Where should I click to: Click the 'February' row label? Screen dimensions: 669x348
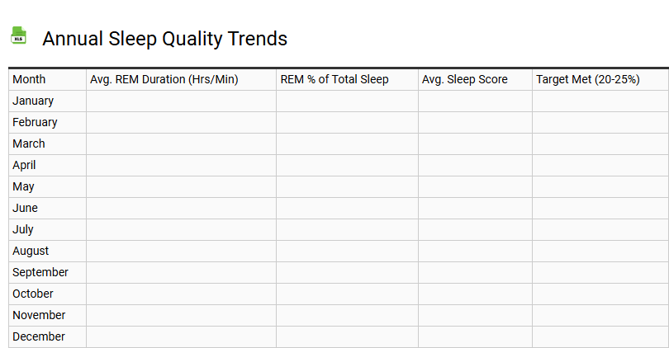[x=35, y=122]
